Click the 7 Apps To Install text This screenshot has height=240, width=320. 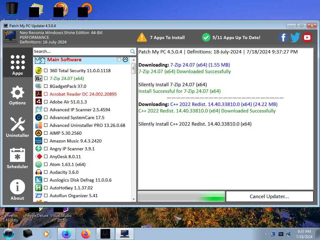tap(167, 37)
